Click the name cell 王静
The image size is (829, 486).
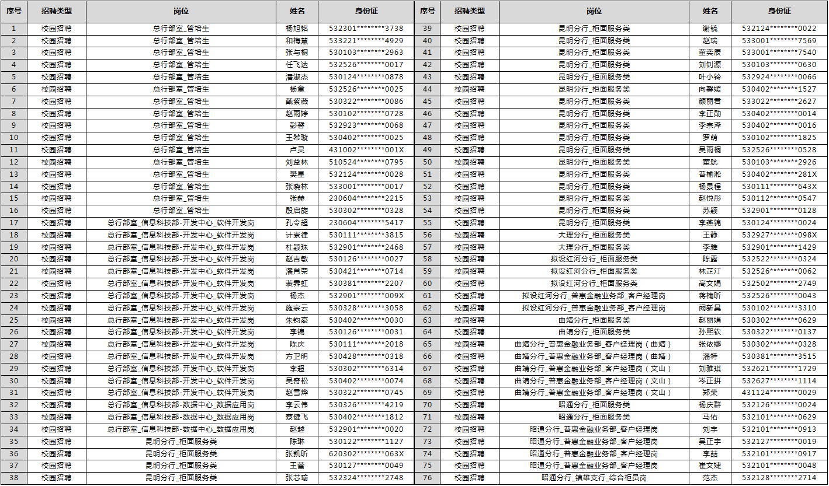pyautogui.click(x=710, y=235)
